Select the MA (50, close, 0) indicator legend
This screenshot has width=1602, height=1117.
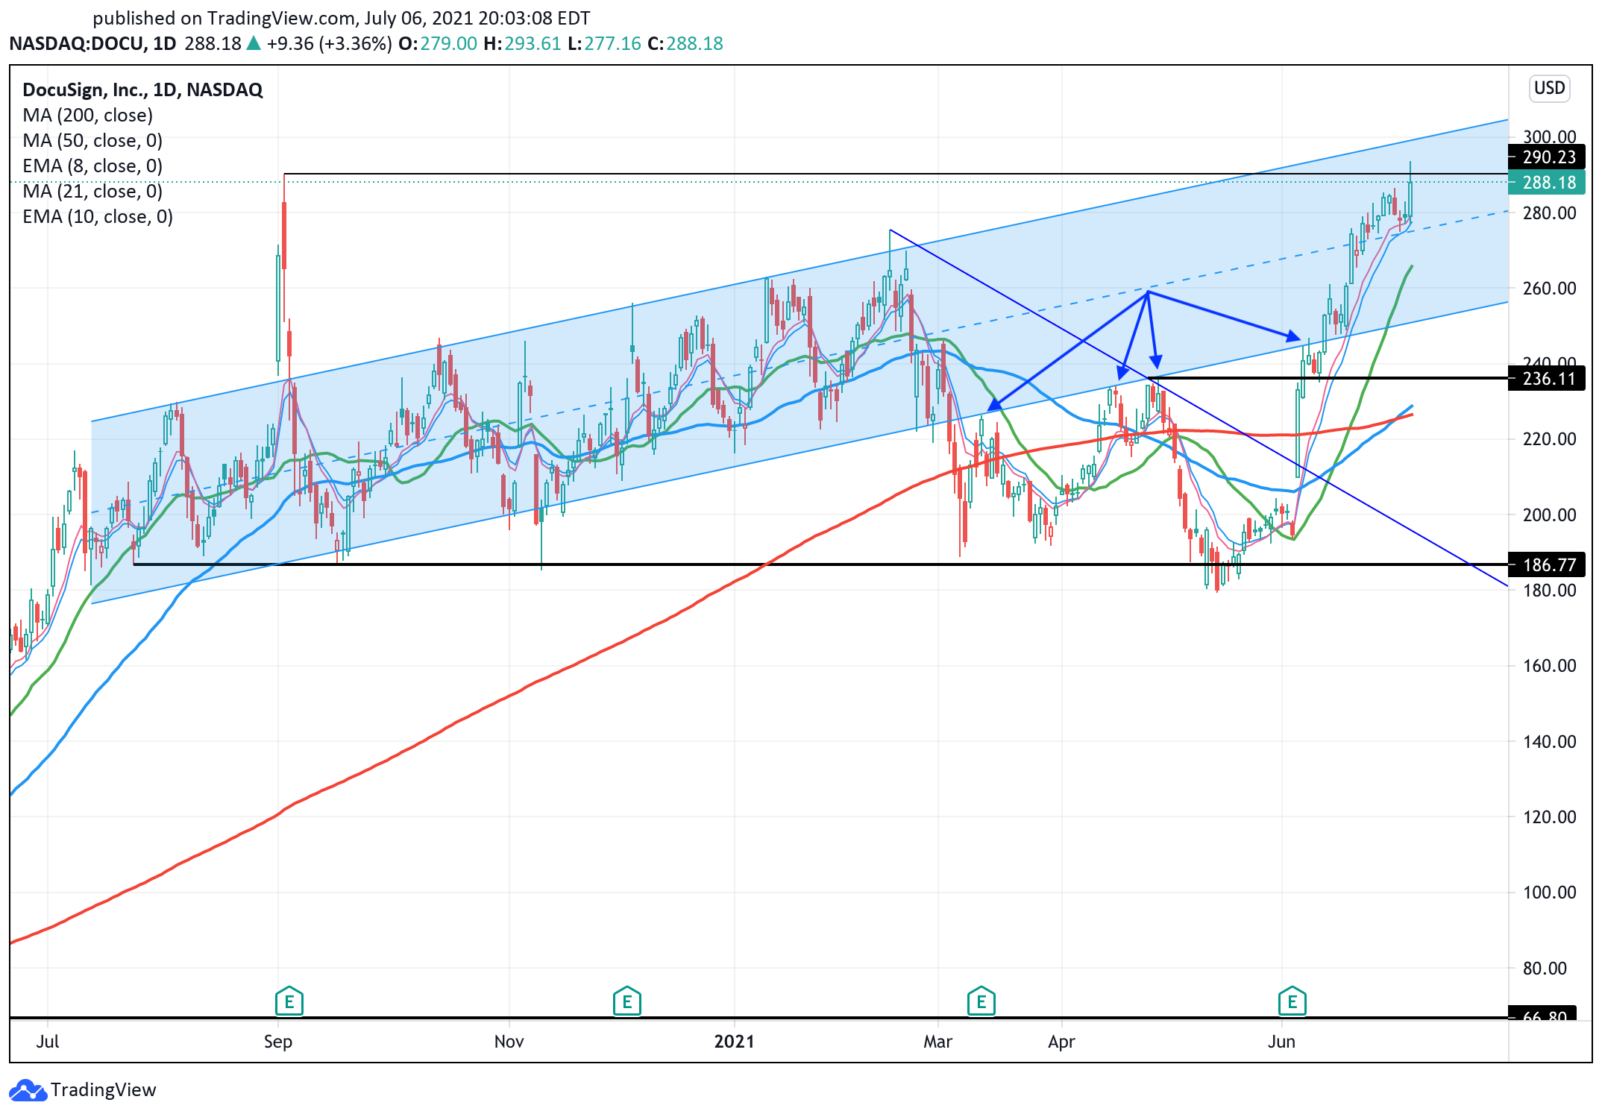92,140
